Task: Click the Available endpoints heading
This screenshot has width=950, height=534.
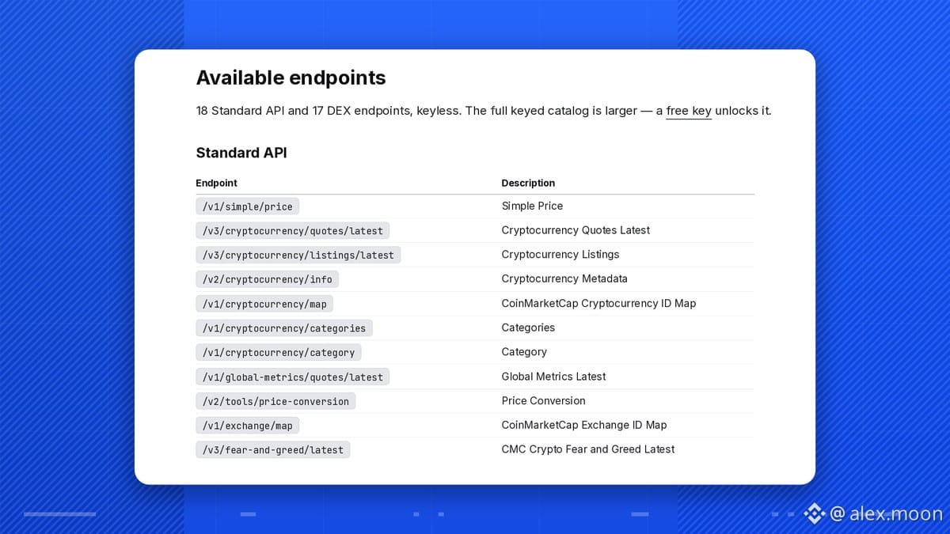Action: click(291, 78)
